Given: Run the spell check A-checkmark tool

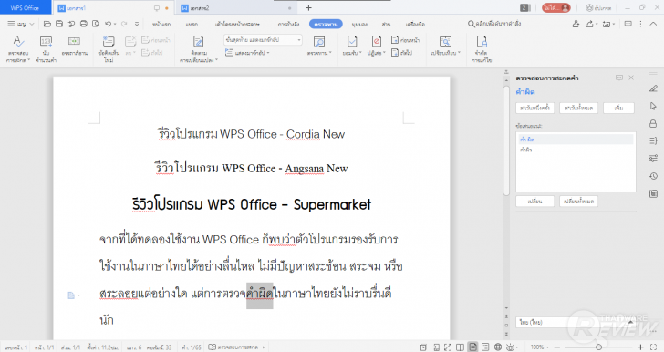Looking at the screenshot, I should click(18, 48).
